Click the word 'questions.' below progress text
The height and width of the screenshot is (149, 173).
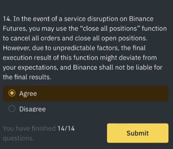click(18, 138)
